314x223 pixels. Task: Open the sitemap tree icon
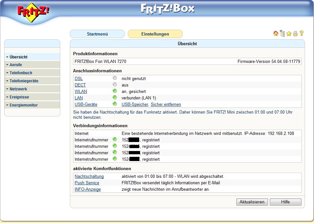click(x=282, y=34)
